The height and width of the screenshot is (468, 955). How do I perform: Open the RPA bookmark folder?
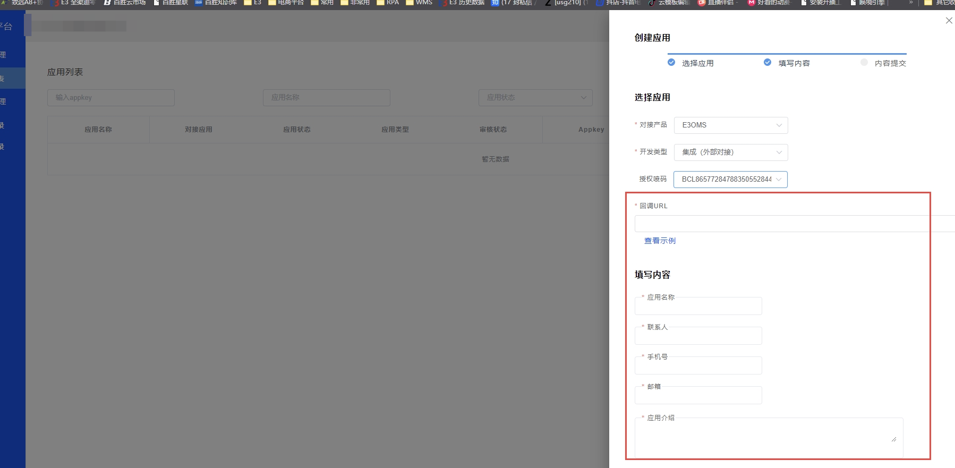pos(388,3)
